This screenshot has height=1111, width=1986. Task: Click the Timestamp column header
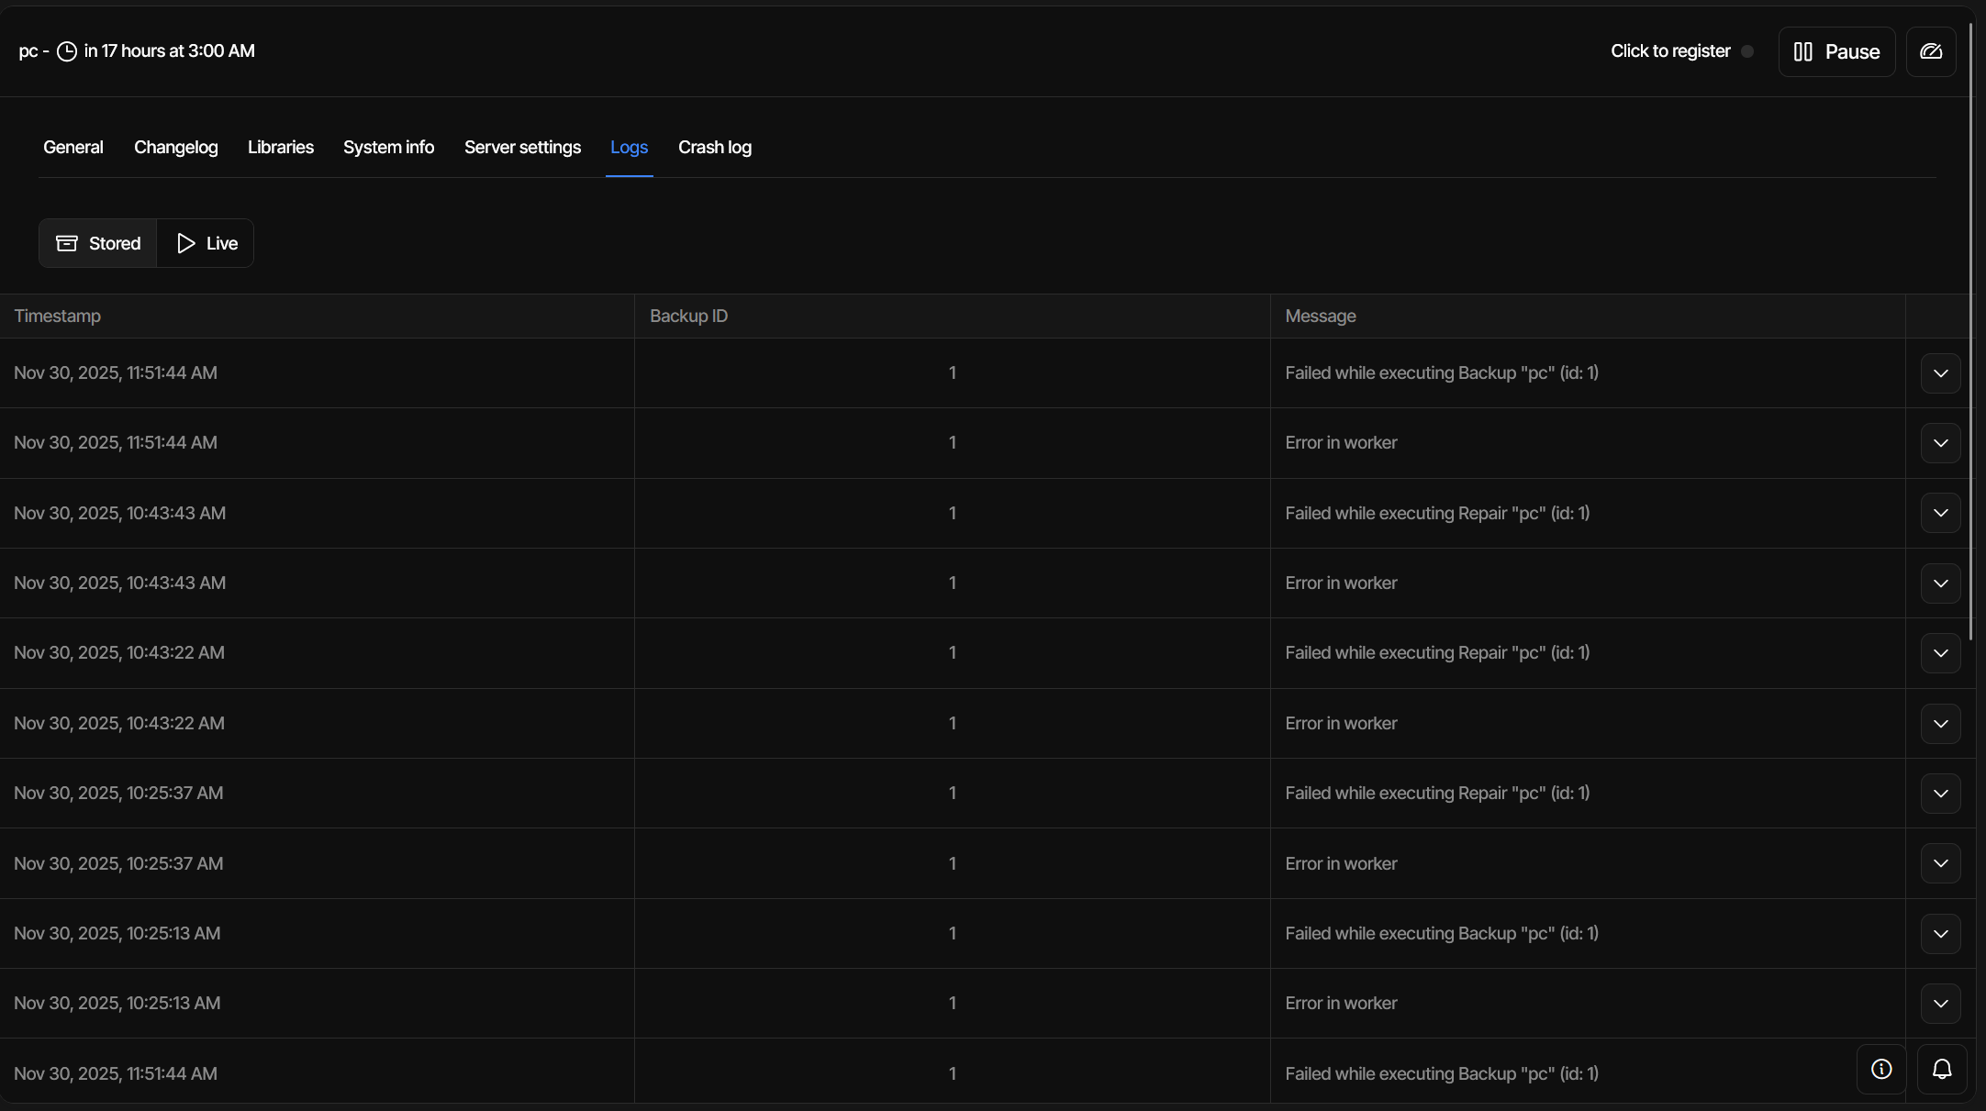[57, 316]
